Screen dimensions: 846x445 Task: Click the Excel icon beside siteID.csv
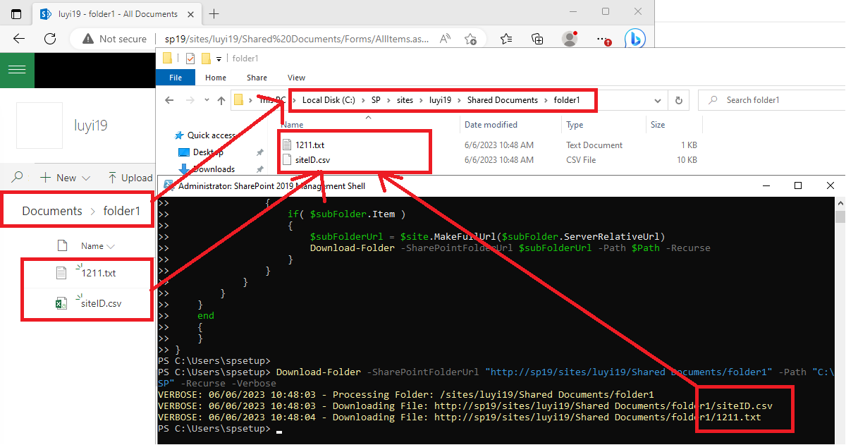pos(61,304)
